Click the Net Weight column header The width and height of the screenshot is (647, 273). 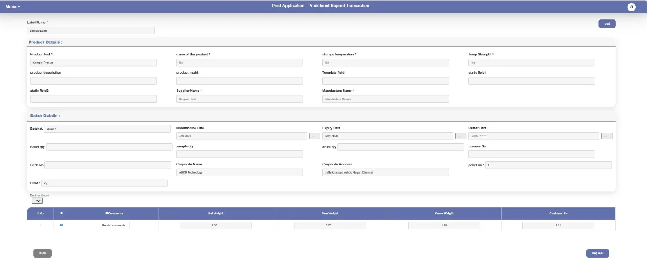[x=216, y=214]
